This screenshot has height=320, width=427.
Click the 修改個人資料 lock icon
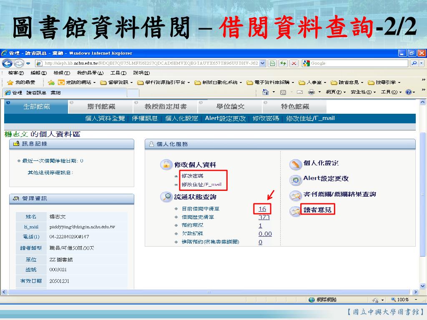coord(166,165)
